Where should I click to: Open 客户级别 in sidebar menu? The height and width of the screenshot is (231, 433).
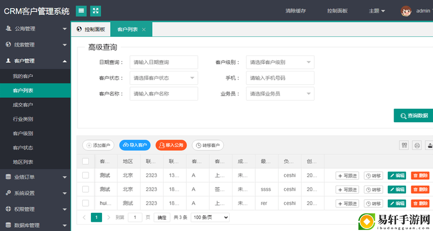[x=35, y=133]
